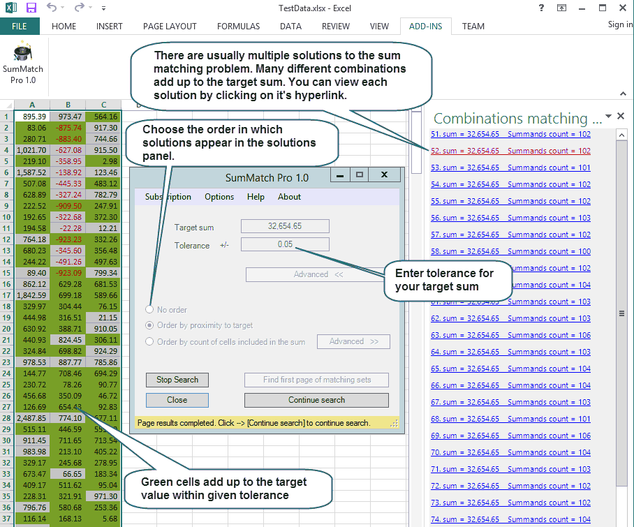
Task: Click the Continue search button
Action: [316, 400]
